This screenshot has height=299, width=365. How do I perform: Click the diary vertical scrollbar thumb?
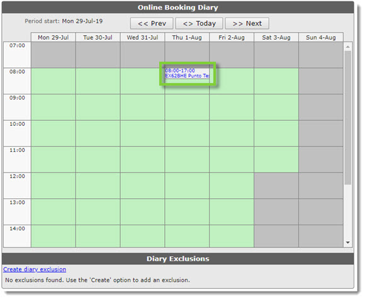[x=348, y=118]
